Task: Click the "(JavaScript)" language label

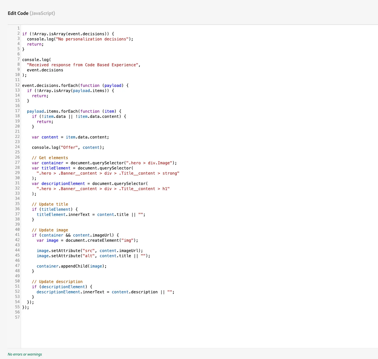Action: tap(42, 13)
